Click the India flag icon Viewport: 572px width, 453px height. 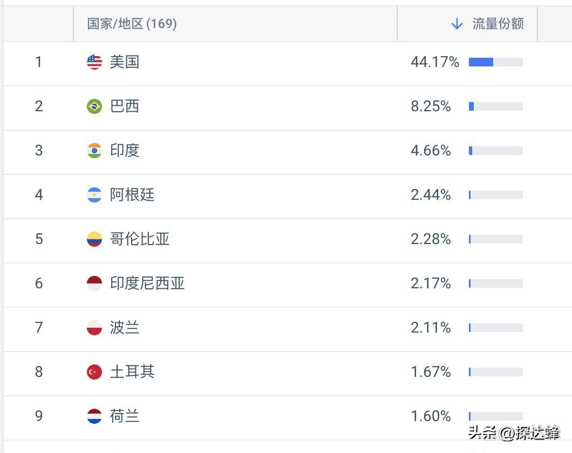click(x=93, y=151)
